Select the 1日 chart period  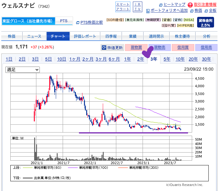click(9, 59)
